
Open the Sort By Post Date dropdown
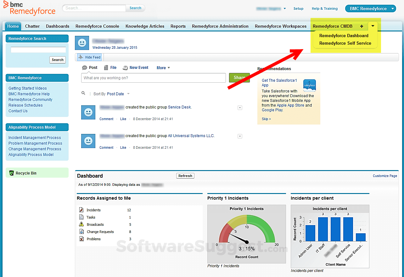(x=118, y=94)
